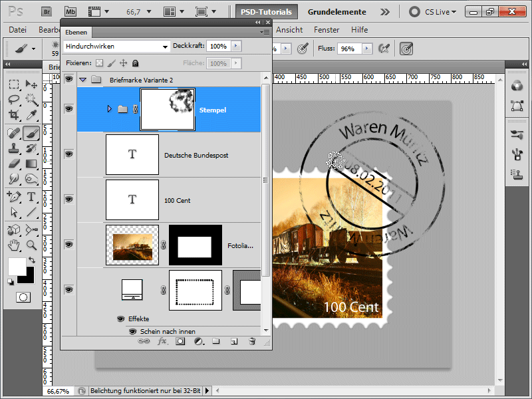Hide the Fotolia image layer
532x399 pixels.
pos(69,244)
